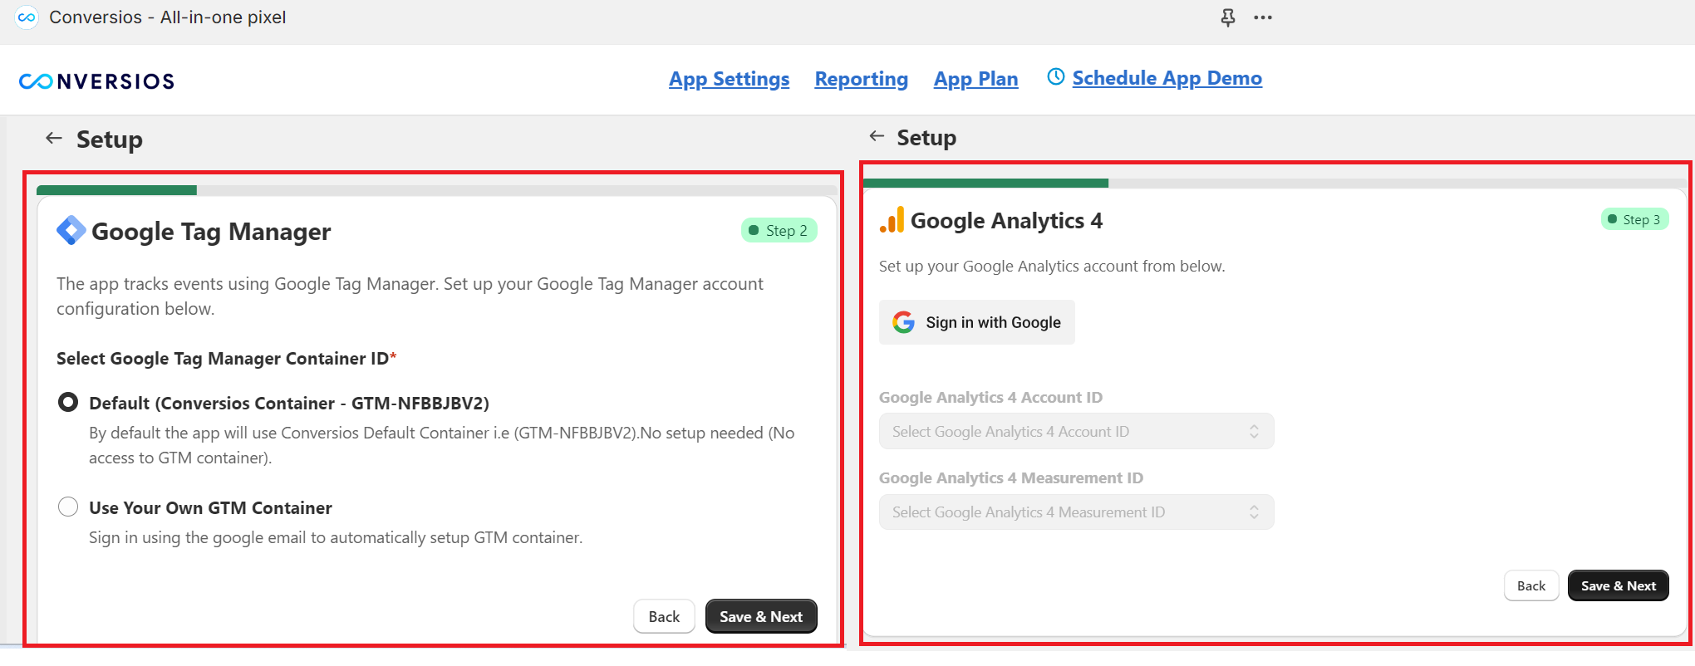This screenshot has width=1695, height=666.
Task: Click the left 'Setup' page title
Action: coord(110,139)
